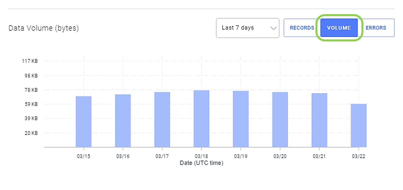Click the 59 KB axis label
The width and height of the screenshot is (403, 190).
click(31, 104)
